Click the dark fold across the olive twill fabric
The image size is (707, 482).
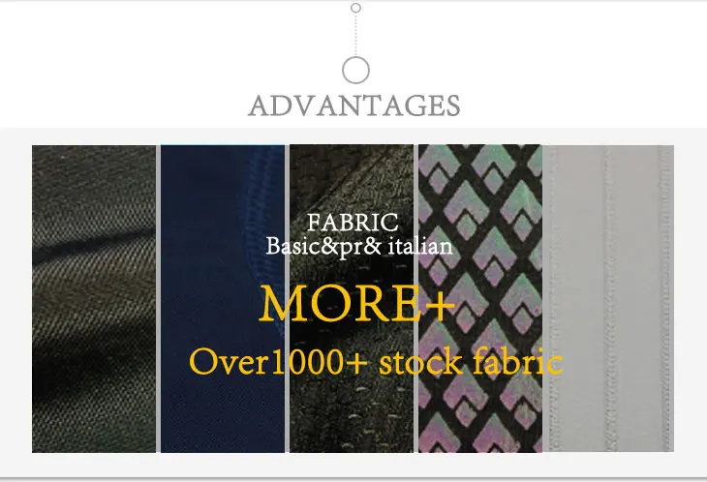(94, 246)
